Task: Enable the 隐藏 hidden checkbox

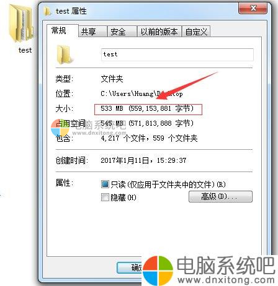Action: (x=105, y=197)
